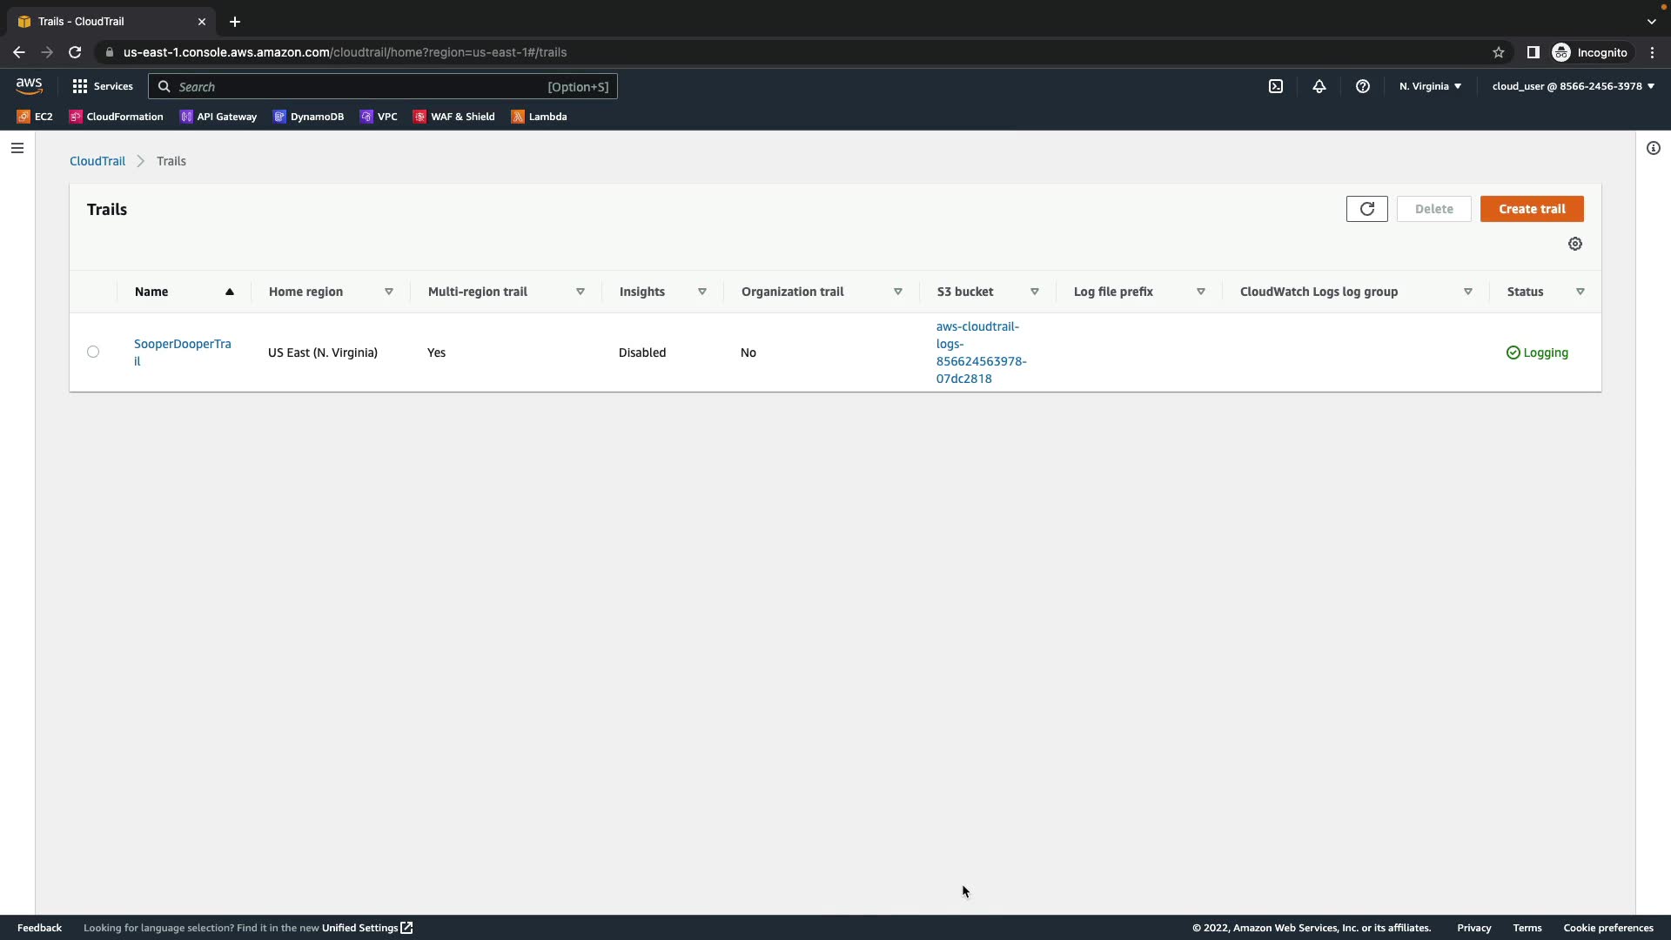The width and height of the screenshot is (1671, 940).
Task: Open the help question mark menu
Action: pos(1363,86)
